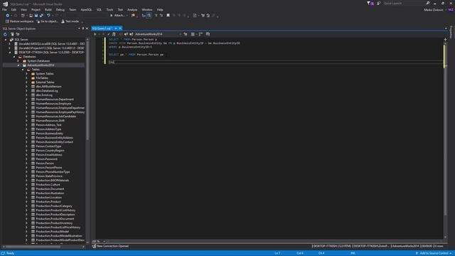
Task: Click the Execute query play icon
Action: (x=95, y=34)
